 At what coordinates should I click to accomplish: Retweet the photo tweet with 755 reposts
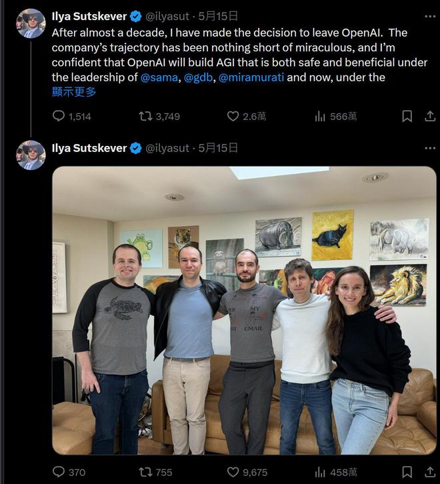pos(155,472)
